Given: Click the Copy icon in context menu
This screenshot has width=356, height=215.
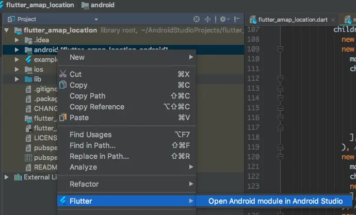Looking at the screenshot, I should [62, 85].
